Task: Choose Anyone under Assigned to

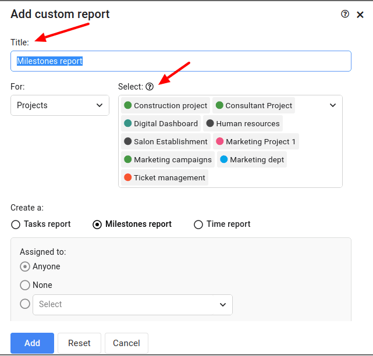Action: tap(25, 266)
